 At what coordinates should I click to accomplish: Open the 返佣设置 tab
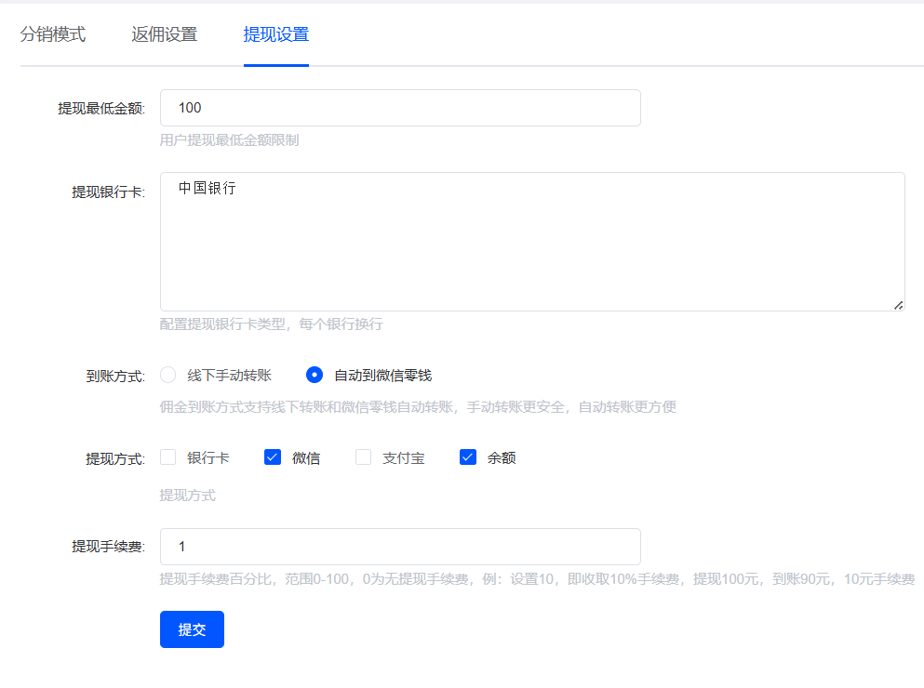164,33
